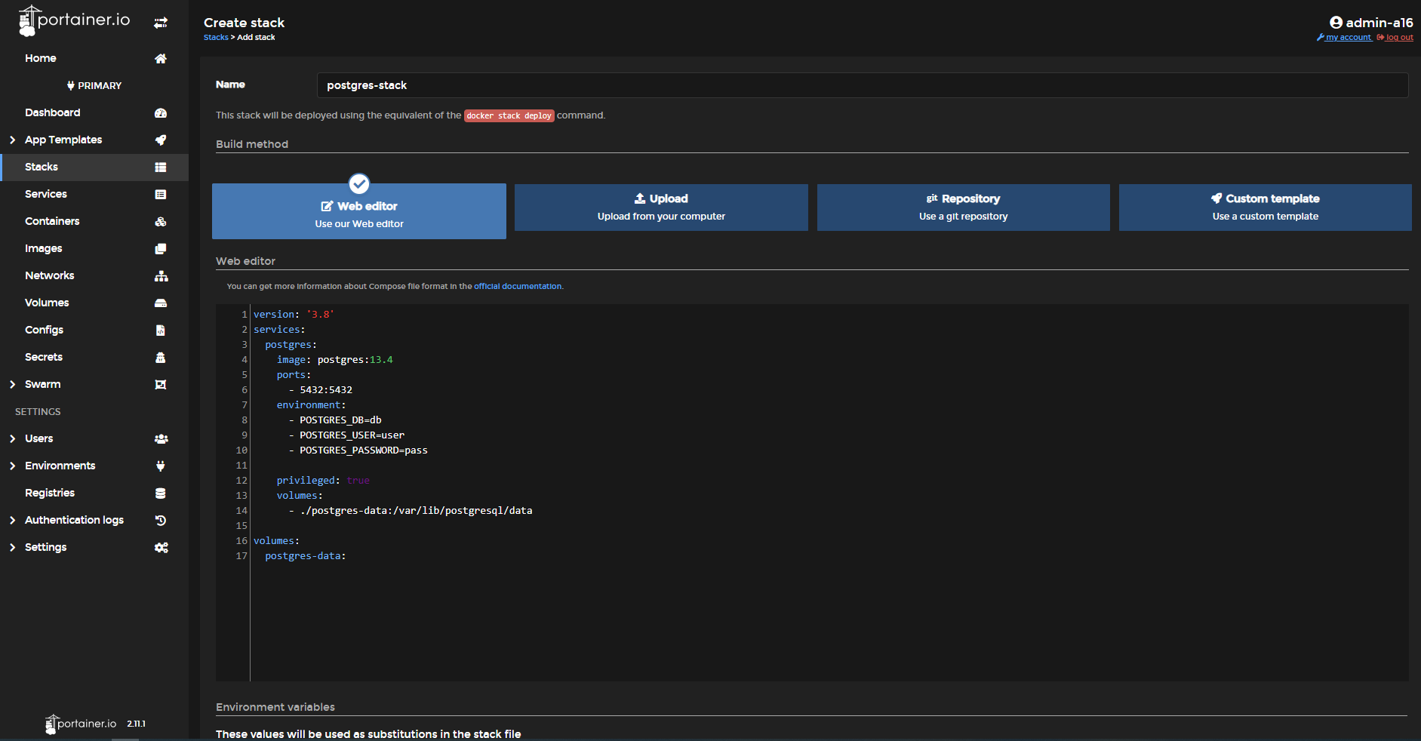Image resolution: width=1421 pixels, height=741 pixels.
Task: Open the official documentation link
Action: (x=518, y=287)
